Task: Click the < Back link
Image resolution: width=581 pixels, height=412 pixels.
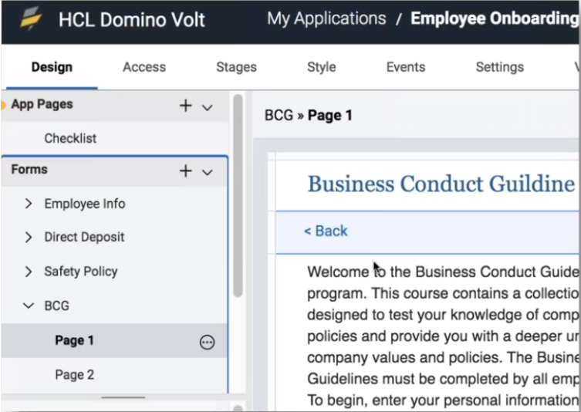Action: coord(326,231)
